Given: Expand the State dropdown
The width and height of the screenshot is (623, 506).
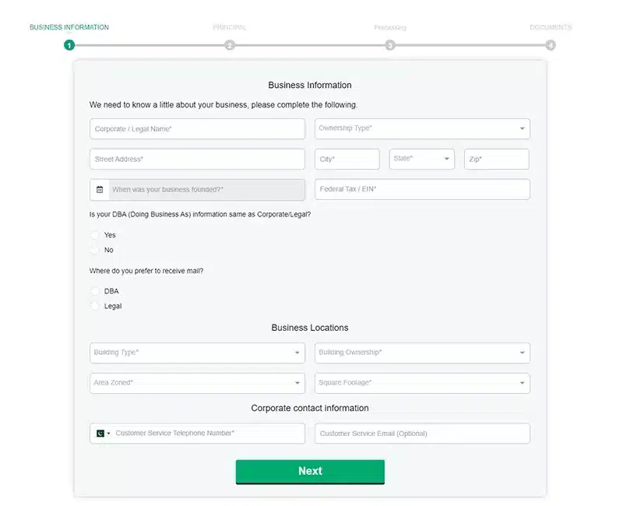Looking at the screenshot, I should pos(422,159).
